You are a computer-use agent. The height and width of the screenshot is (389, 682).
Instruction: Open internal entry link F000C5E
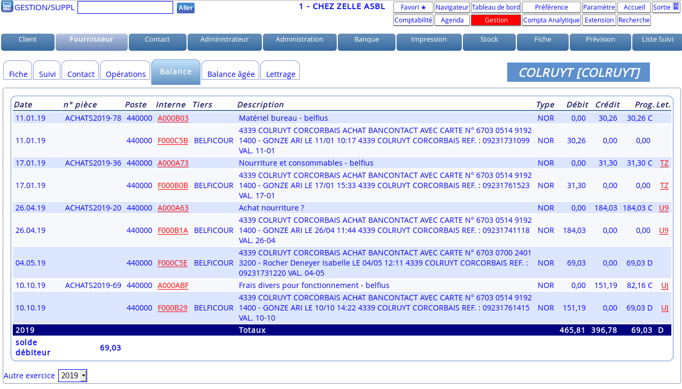click(x=173, y=263)
